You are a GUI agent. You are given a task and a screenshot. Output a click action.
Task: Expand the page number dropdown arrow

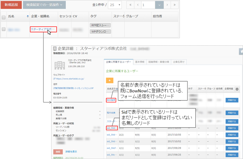[159, 5]
